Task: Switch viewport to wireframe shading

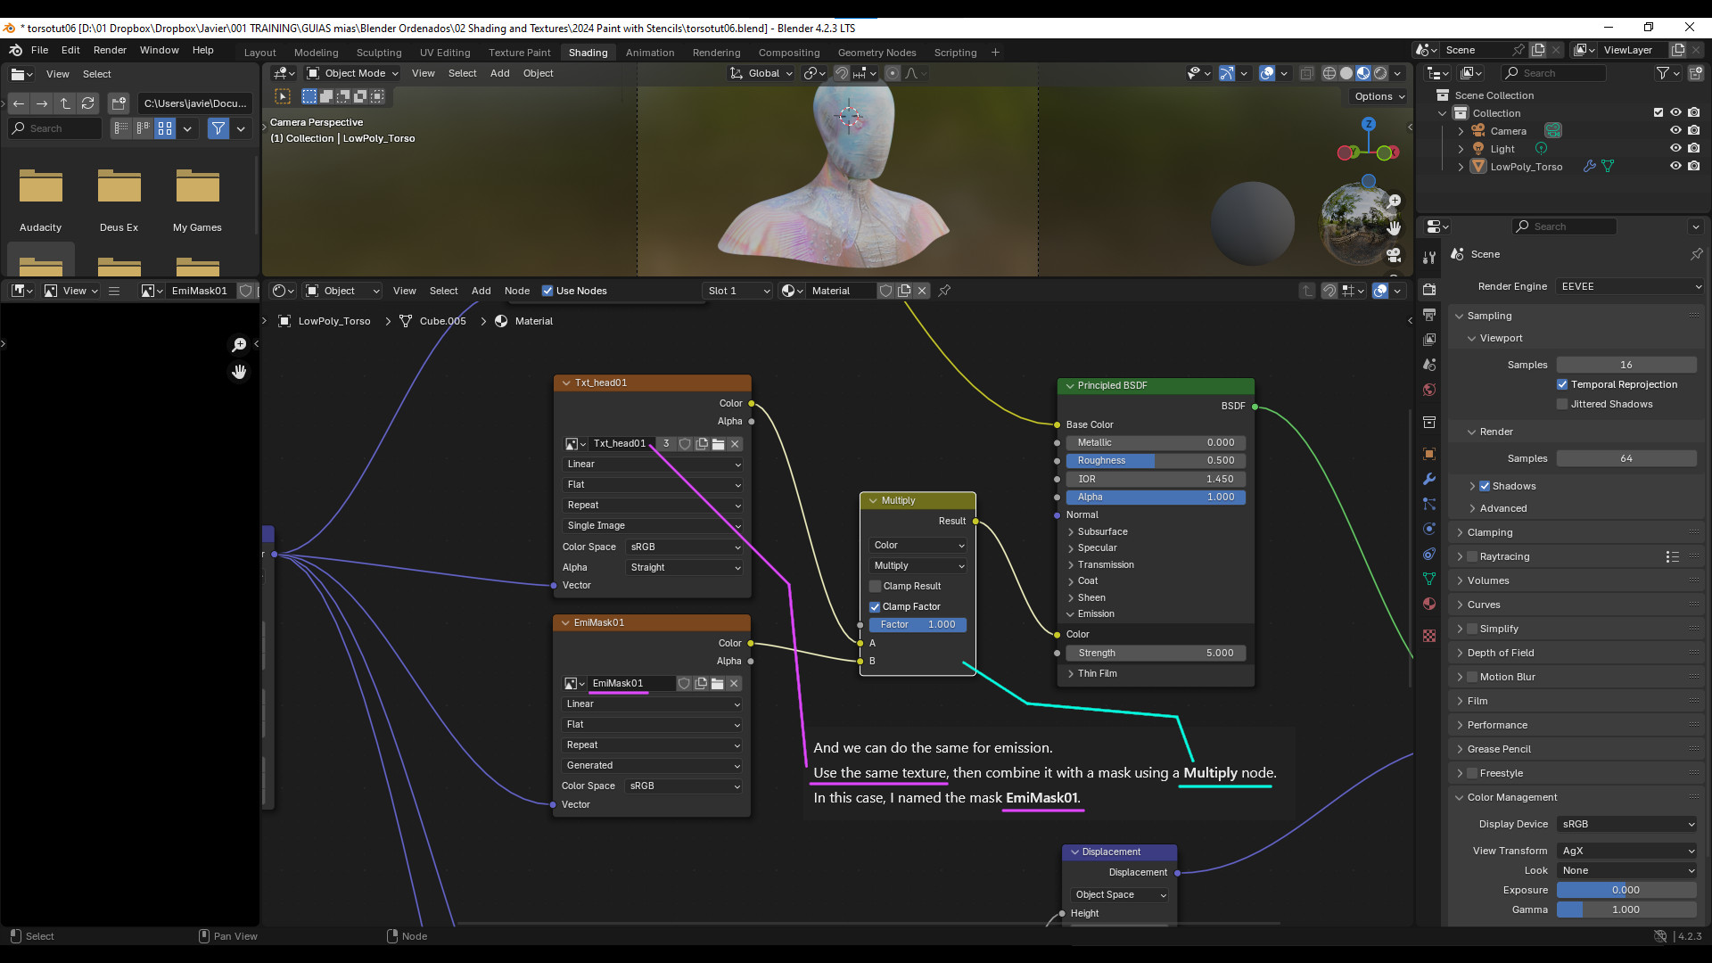Action: coord(1329,73)
